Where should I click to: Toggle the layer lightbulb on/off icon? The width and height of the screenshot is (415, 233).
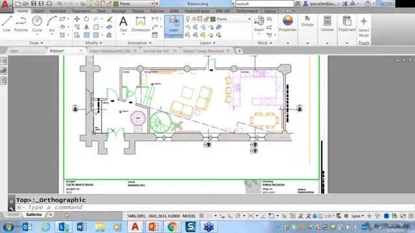pos(187,19)
